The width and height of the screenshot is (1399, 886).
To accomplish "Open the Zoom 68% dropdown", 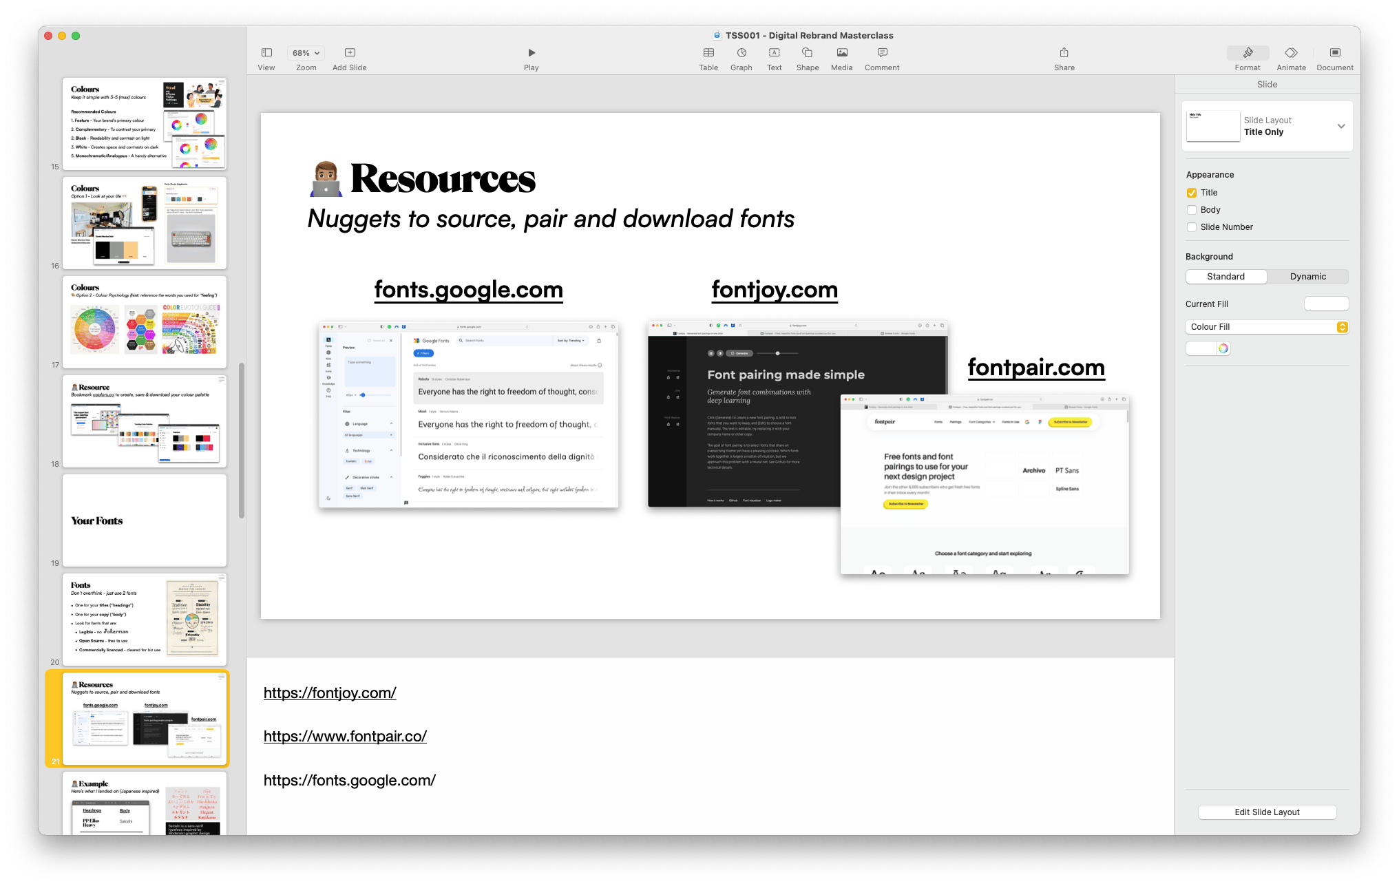I will tap(306, 53).
